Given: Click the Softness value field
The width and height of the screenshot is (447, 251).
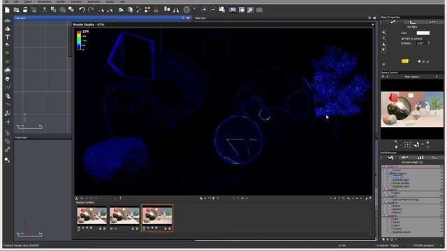Looking at the screenshot, I should (422, 43).
